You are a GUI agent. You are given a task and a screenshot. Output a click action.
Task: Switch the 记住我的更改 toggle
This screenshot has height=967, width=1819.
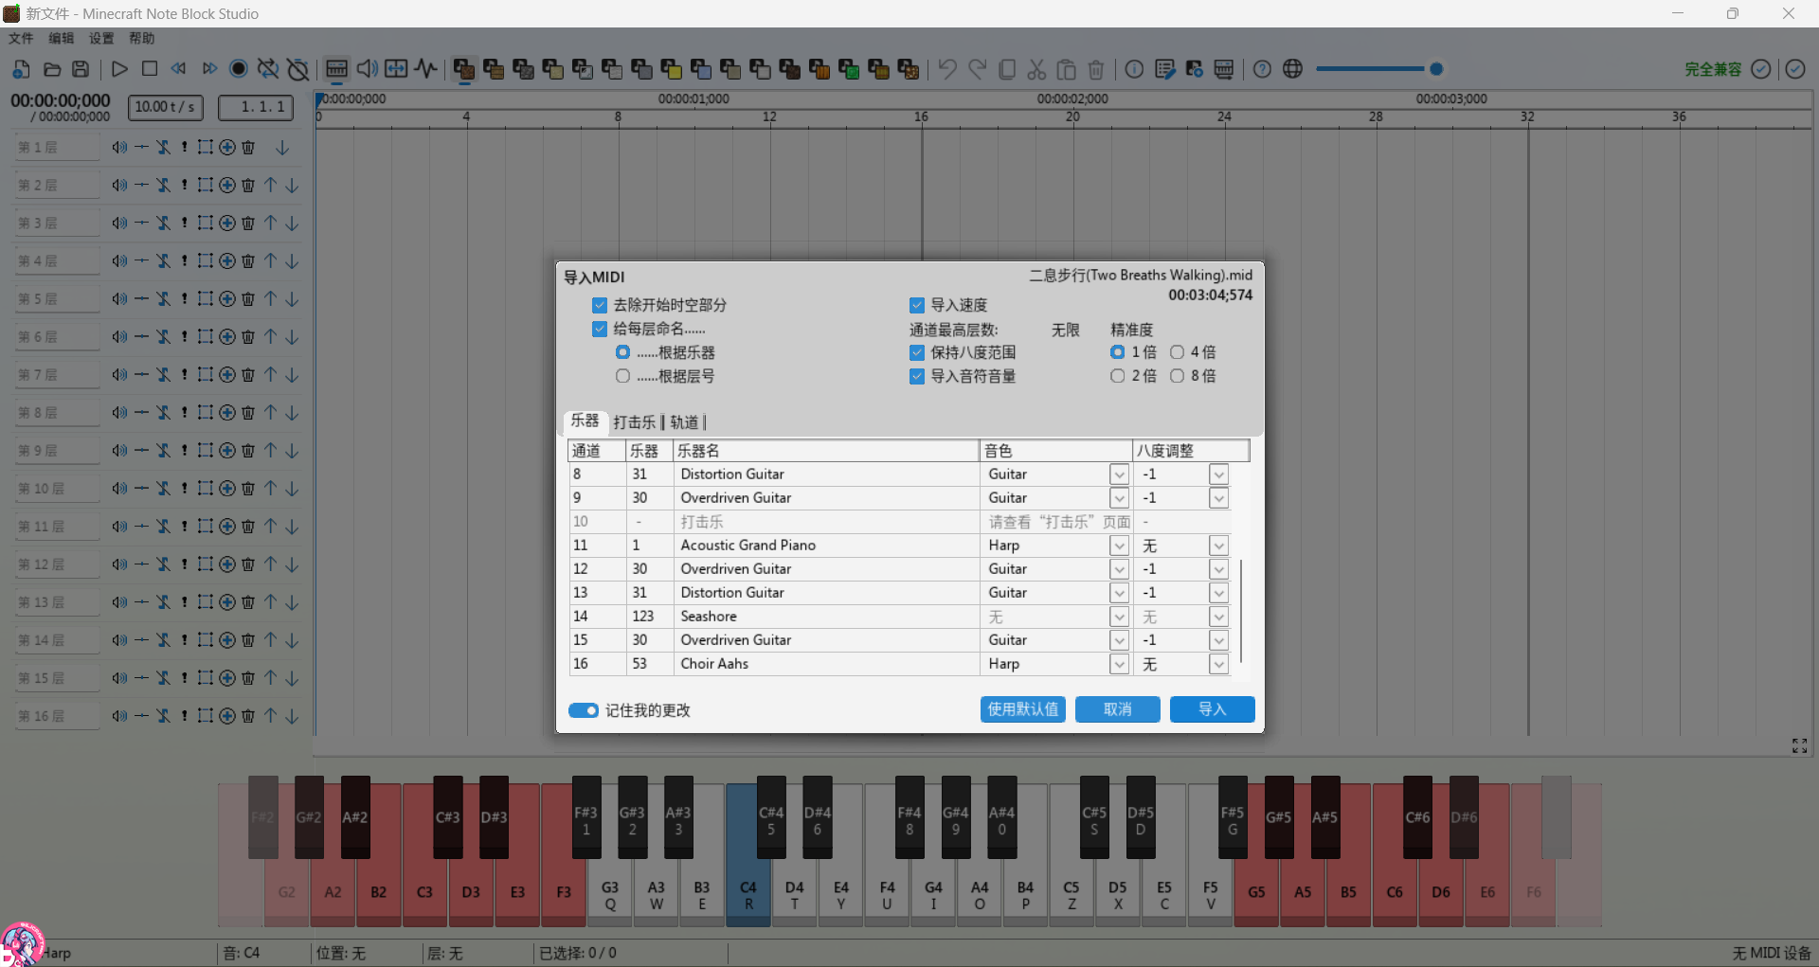(584, 710)
